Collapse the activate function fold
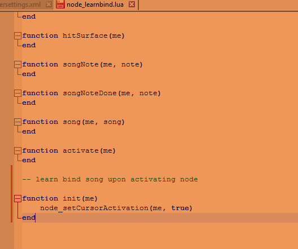The image size is (298, 249). click(17, 150)
